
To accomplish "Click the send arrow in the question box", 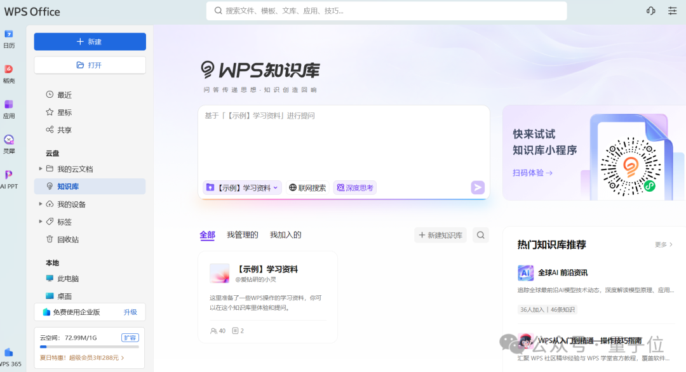I will 477,187.
